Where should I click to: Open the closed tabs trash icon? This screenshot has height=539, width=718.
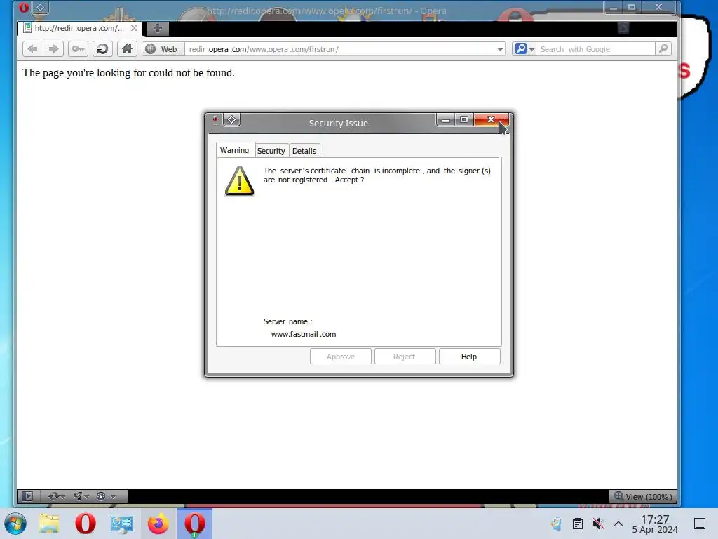tap(623, 28)
